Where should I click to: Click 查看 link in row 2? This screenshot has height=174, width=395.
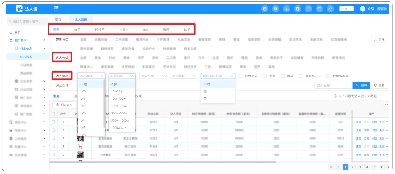coord(358,130)
